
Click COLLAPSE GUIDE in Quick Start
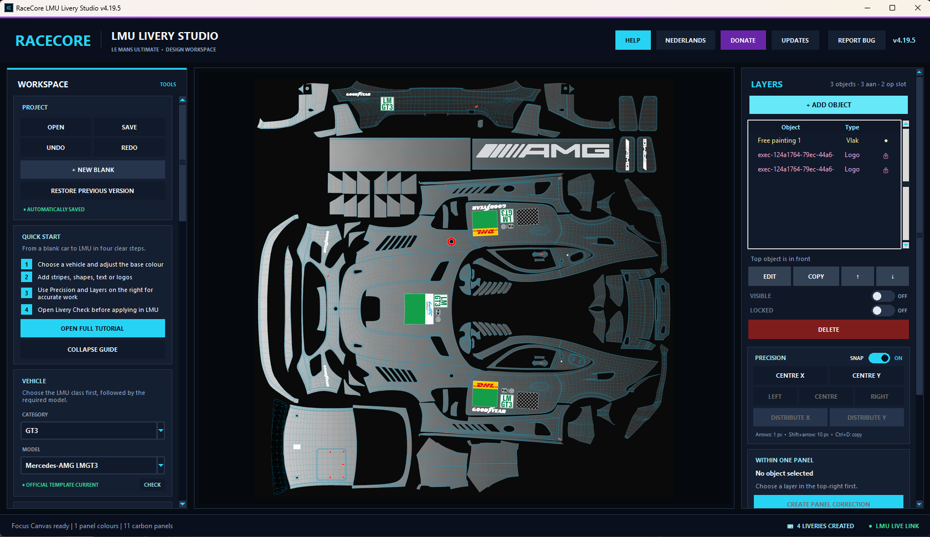click(x=93, y=350)
